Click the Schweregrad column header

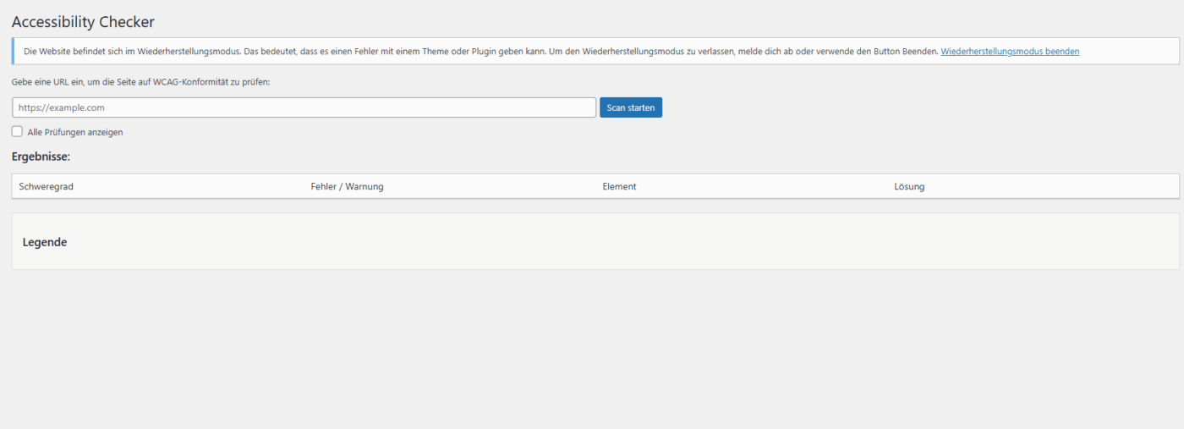[46, 186]
